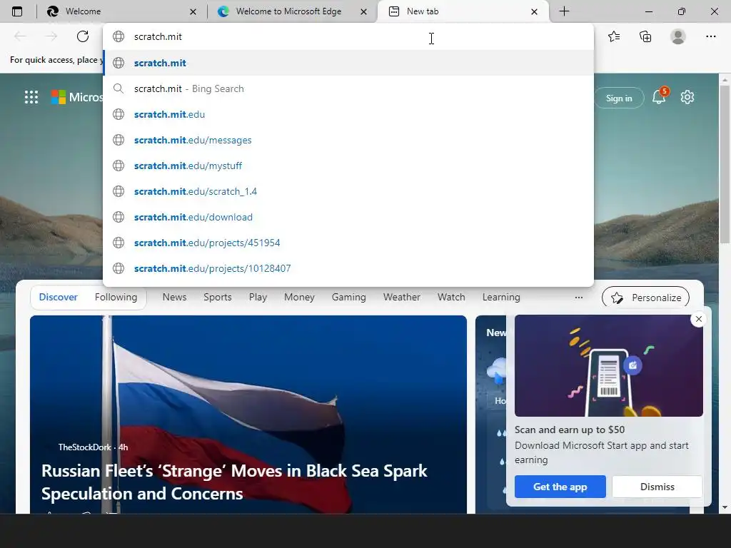
Task: Click the browser refresh button
Action: pyautogui.click(x=83, y=36)
